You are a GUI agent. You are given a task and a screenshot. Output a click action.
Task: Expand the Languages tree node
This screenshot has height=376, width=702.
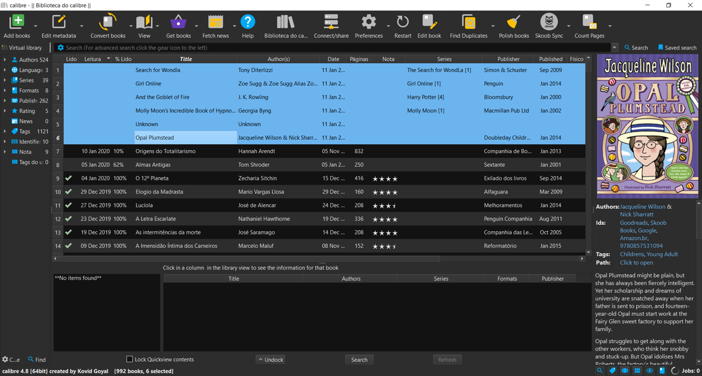tap(5, 70)
